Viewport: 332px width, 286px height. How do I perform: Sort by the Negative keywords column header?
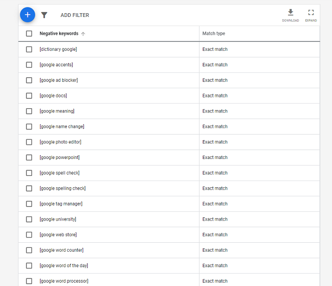click(x=59, y=33)
